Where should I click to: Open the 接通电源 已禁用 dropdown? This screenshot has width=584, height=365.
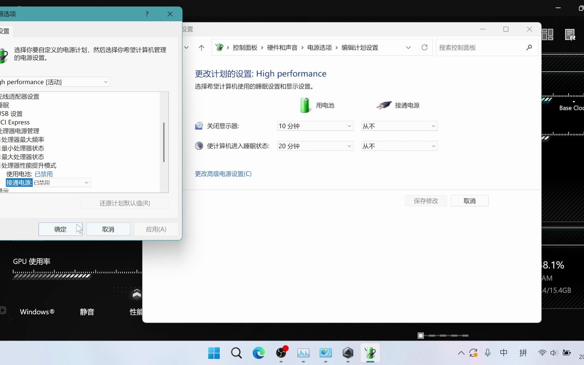tap(62, 182)
